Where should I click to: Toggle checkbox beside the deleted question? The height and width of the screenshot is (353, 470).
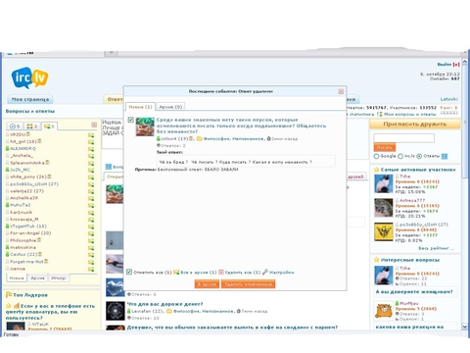[131, 120]
